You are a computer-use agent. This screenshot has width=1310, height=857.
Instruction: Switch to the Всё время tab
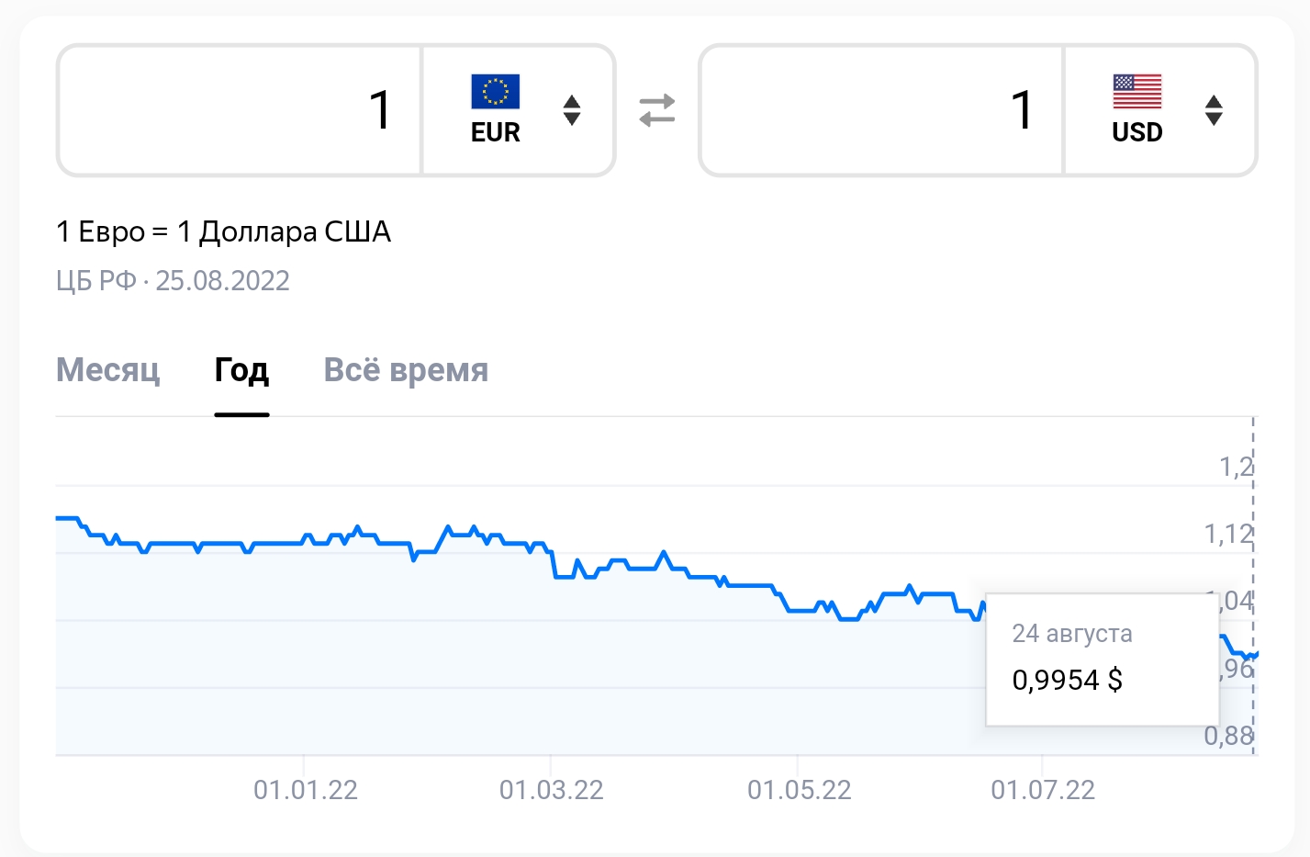coord(406,370)
